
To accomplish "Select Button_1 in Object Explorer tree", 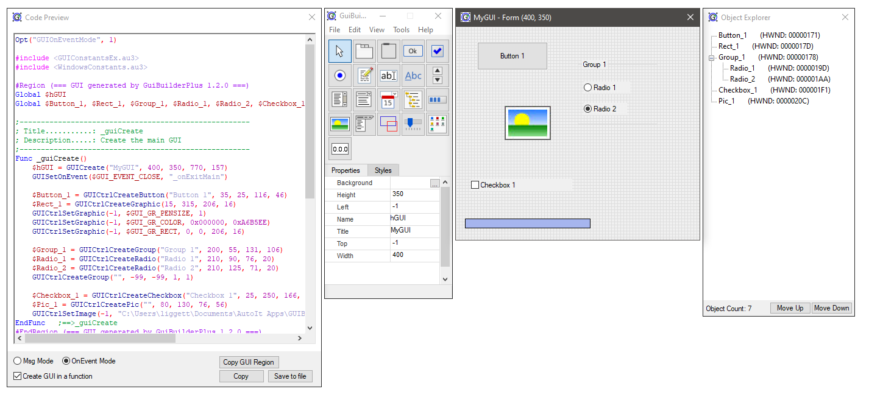I will tap(732, 35).
